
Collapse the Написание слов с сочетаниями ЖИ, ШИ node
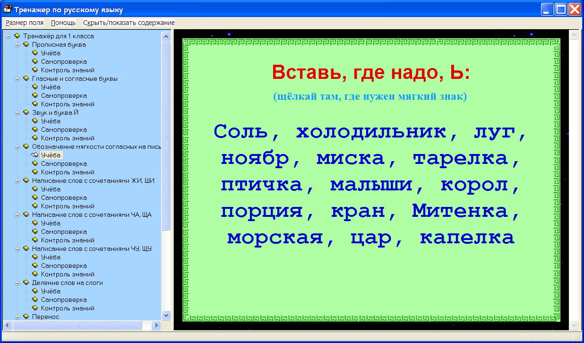[17, 181]
